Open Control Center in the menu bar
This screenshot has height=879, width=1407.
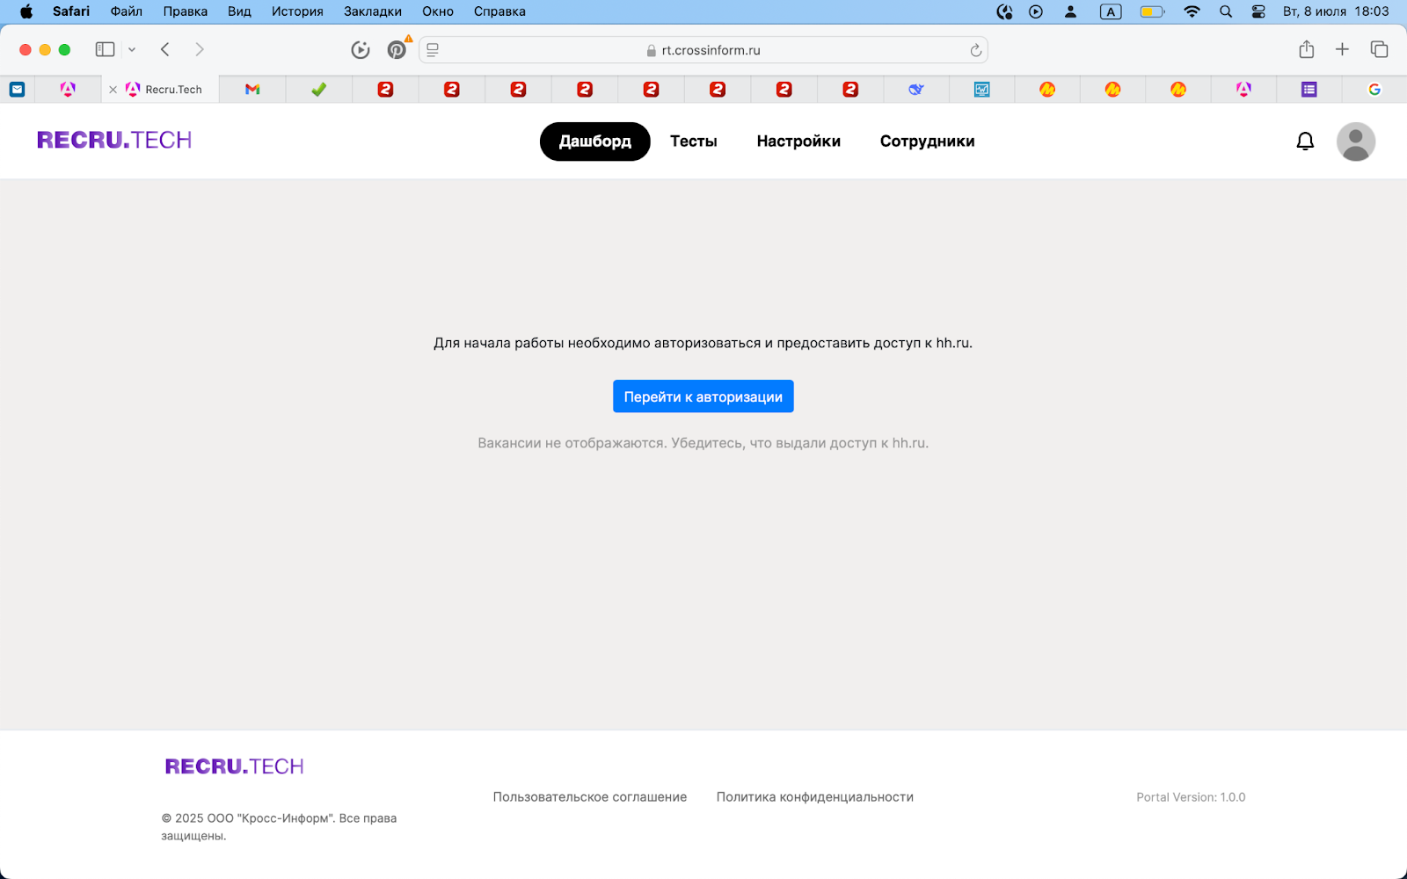[1258, 11]
